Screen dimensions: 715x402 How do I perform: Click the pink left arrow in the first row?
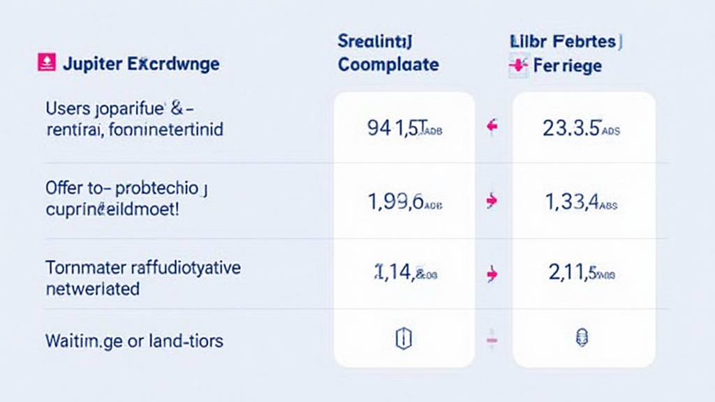click(492, 126)
